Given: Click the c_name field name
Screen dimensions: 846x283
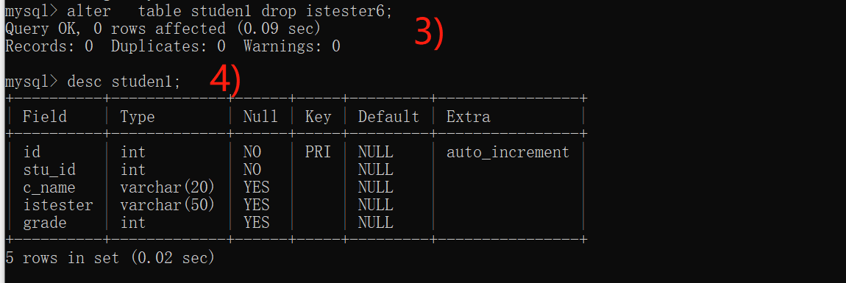Looking at the screenshot, I should point(49,188).
